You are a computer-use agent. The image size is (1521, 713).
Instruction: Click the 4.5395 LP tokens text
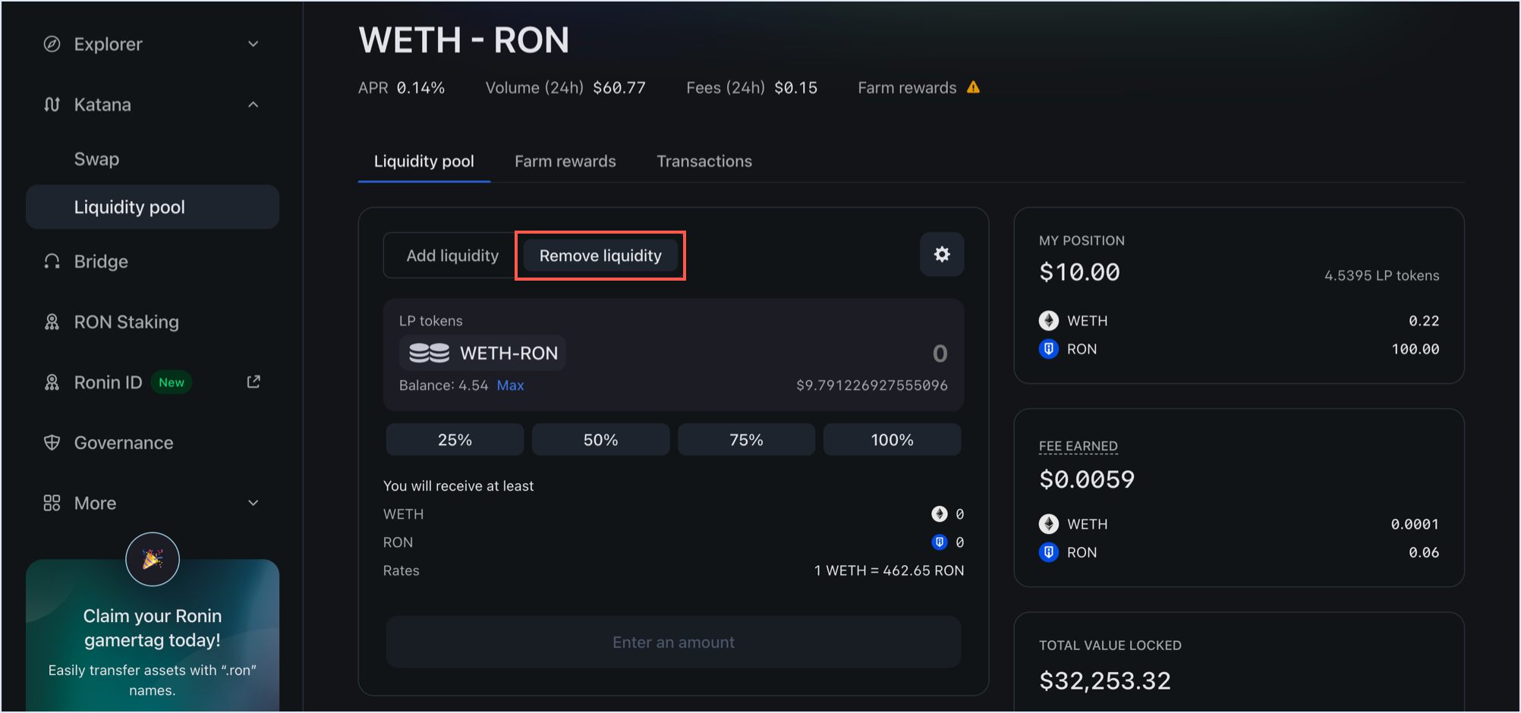[x=1381, y=275]
